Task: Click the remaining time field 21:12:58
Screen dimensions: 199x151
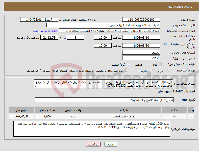Action: pyautogui.click(x=49, y=38)
